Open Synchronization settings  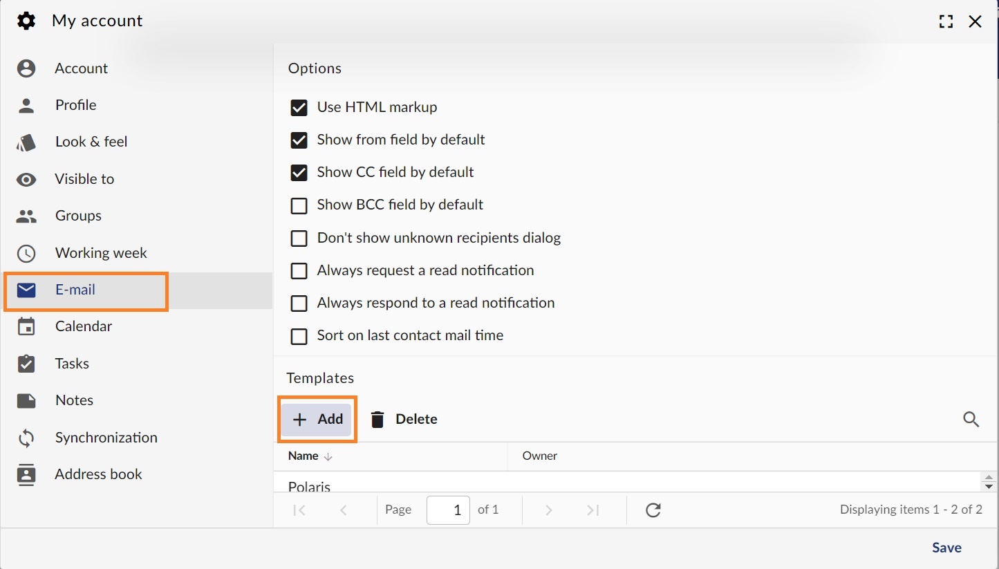click(106, 438)
